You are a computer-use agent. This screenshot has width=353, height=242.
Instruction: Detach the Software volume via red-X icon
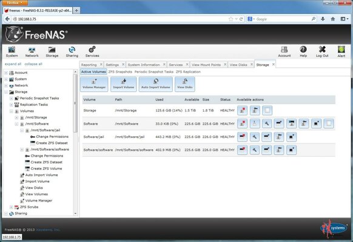(242, 123)
